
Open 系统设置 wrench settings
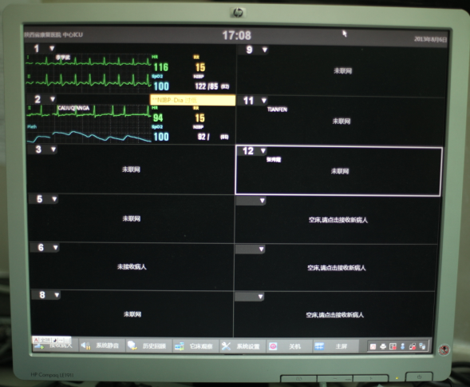[243, 346]
